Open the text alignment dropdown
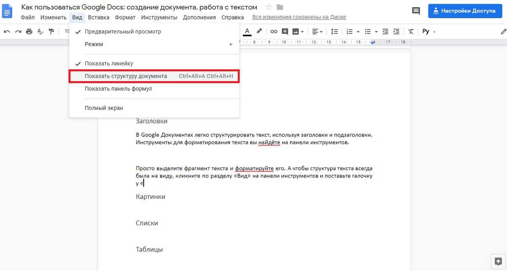The width and height of the screenshot is (507, 271). tap(317, 31)
